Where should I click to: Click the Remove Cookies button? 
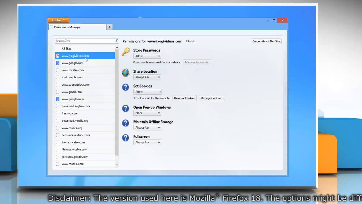tap(184, 98)
